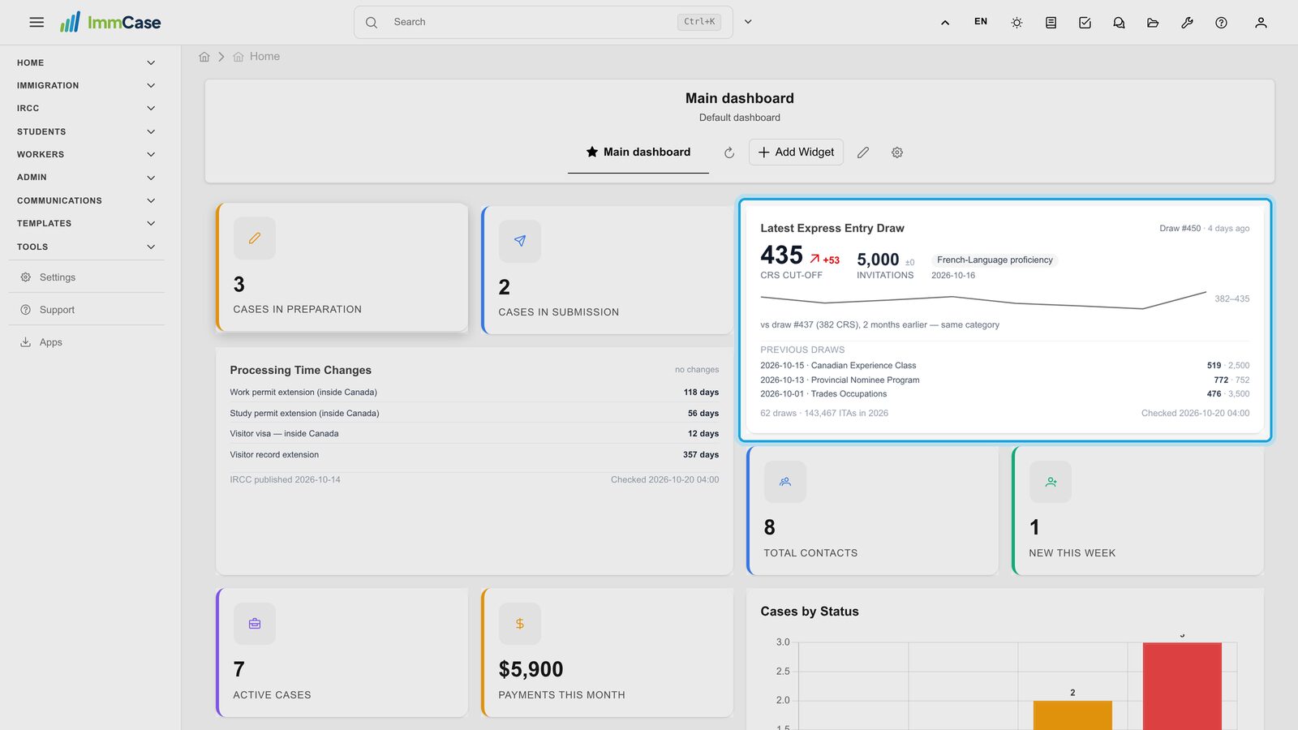This screenshot has height=730, width=1298.
Task: Open dashboard settings gear icon
Action: tap(897, 152)
